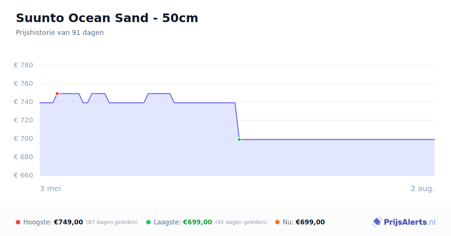Click the Suunto Ocean Sand - 50cm title
Image resolution: width=451 pixels, height=236 pixels.
pyautogui.click(x=107, y=18)
